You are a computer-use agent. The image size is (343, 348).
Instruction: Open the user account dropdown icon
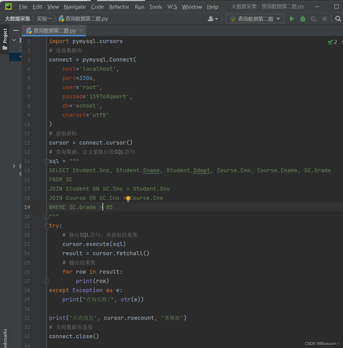point(213,19)
